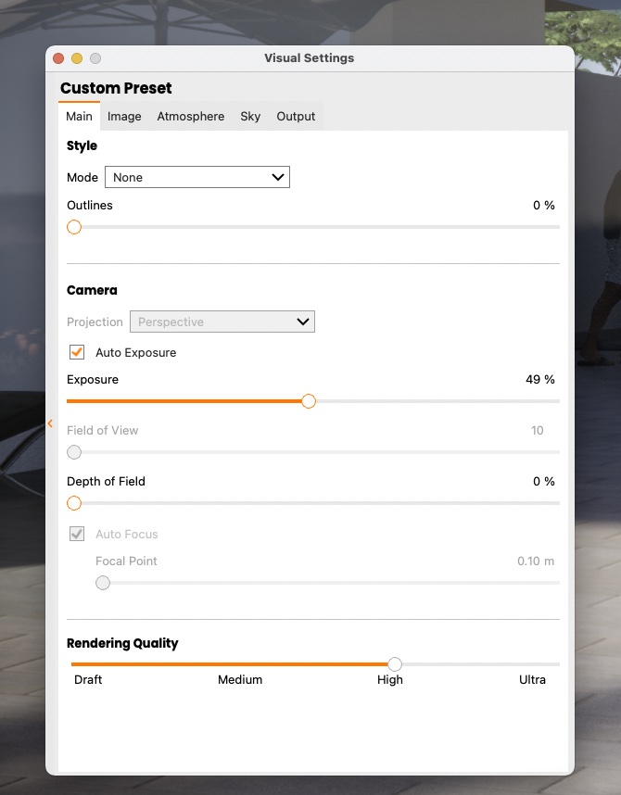
Task: Click the Rendering Quality slider handle
Action: [x=395, y=664]
